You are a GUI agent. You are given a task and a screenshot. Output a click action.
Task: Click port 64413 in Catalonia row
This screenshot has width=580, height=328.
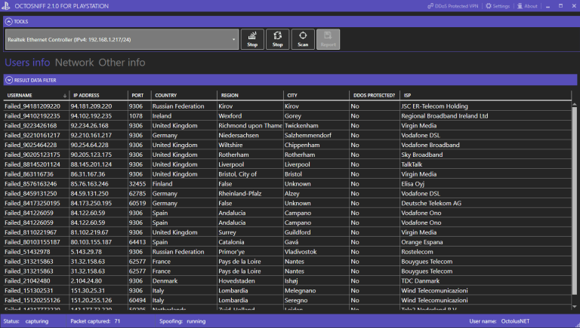pyautogui.click(x=137, y=242)
